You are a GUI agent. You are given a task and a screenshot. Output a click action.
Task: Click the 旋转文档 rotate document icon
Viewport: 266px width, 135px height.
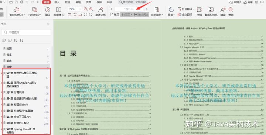[100, 12]
